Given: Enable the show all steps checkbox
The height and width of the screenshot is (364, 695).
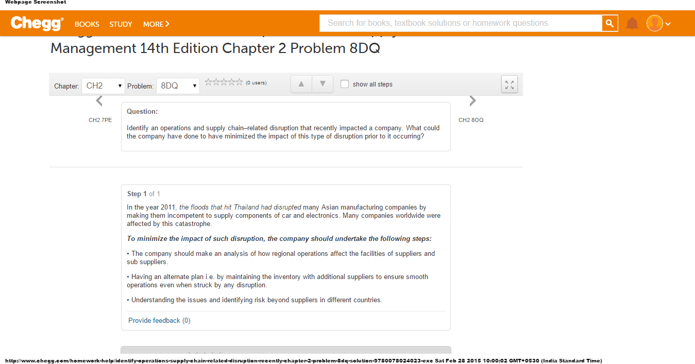Looking at the screenshot, I should (x=345, y=84).
